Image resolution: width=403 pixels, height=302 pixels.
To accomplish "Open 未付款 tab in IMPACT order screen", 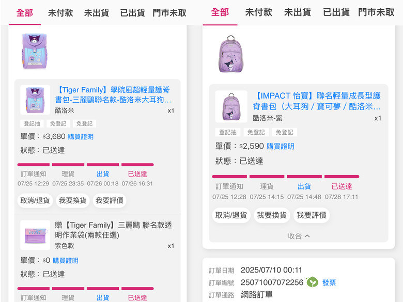I will point(258,12).
